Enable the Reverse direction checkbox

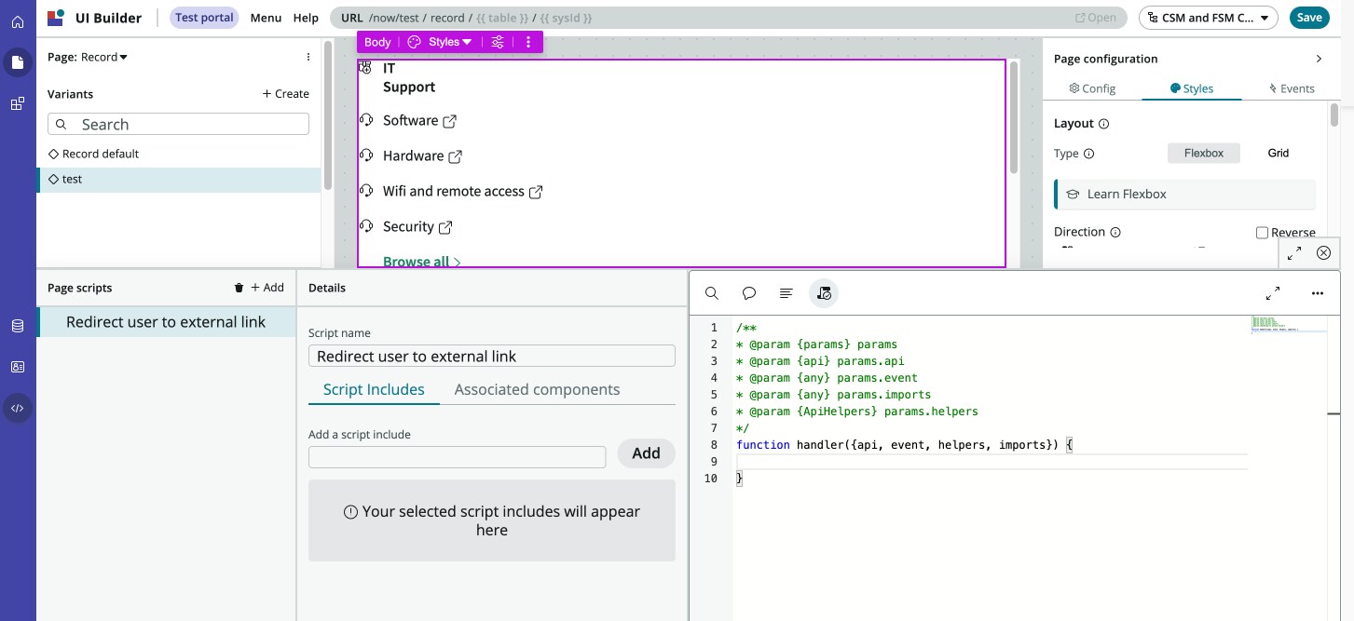point(1262,233)
